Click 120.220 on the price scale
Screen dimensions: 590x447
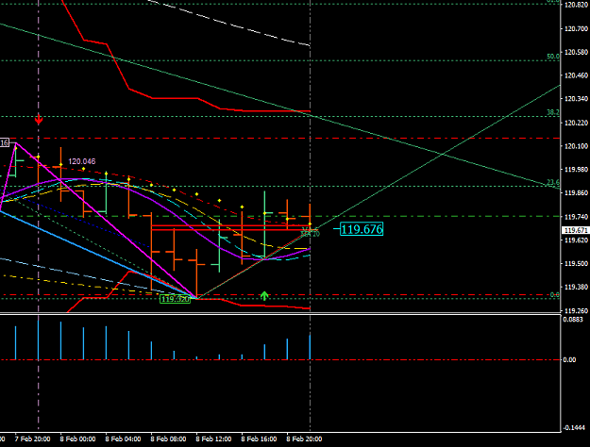point(577,123)
